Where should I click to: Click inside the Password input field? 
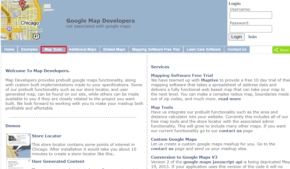[x=251, y=29]
